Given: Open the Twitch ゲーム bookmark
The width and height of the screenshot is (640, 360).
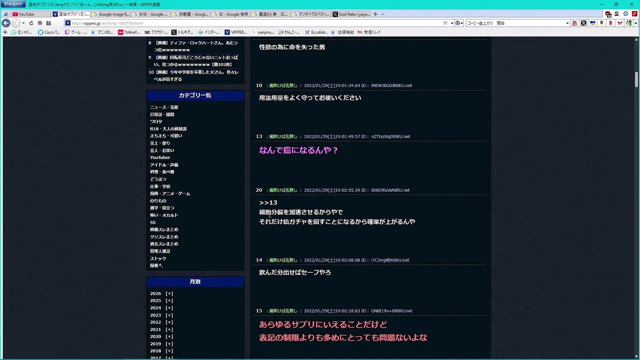Looking at the screenshot, I should tap(76, 32).
